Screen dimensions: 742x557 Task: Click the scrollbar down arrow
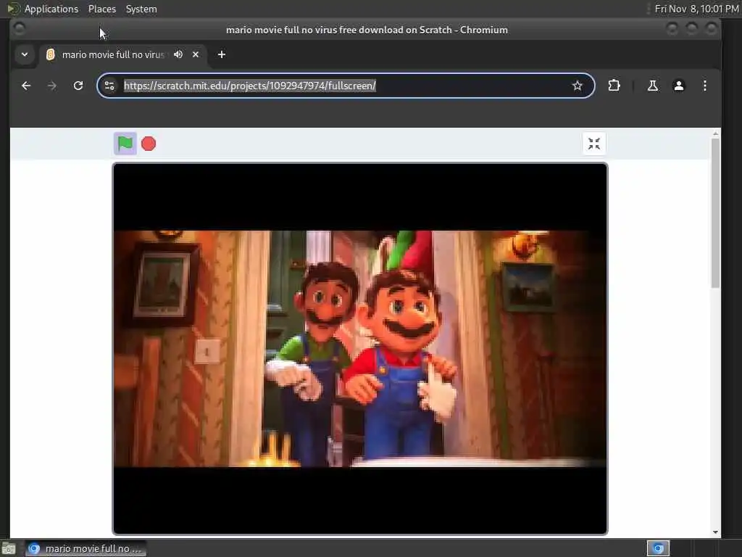[715, 532]
